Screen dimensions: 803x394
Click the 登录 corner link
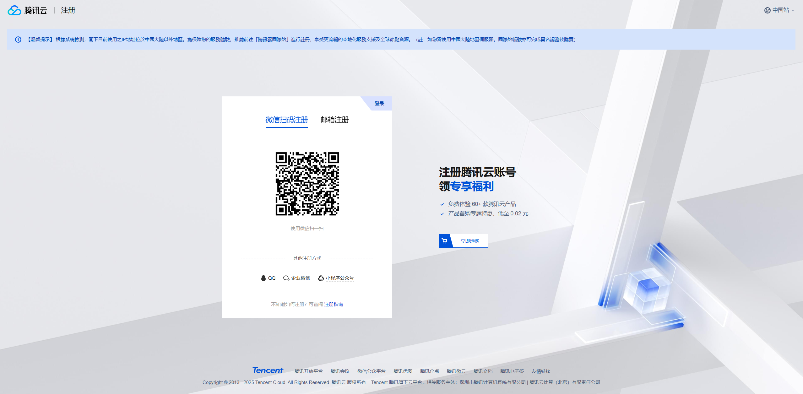tap(379, 104)
